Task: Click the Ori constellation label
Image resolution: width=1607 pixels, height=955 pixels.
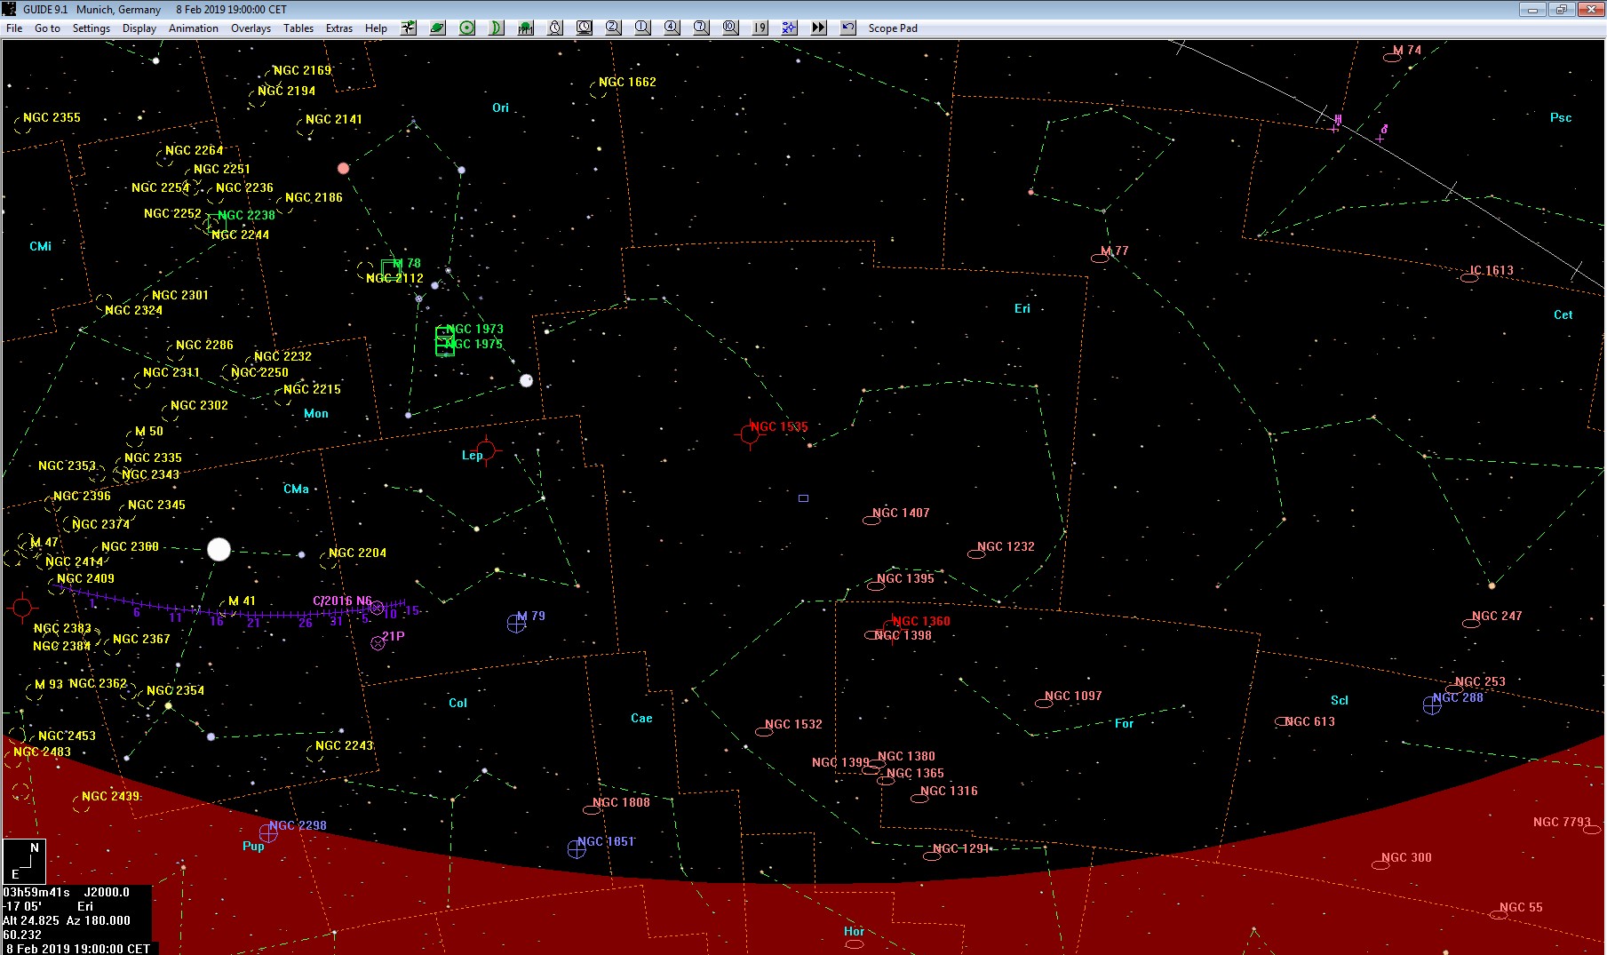Action: point(500,107)
